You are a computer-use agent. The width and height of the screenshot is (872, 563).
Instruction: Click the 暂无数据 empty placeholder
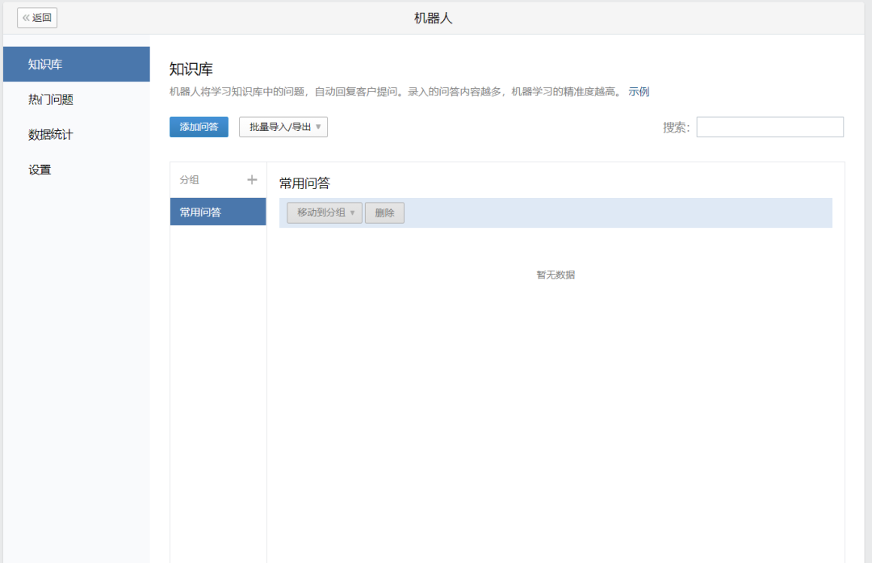pyautogui.click(x=555, y=275)
